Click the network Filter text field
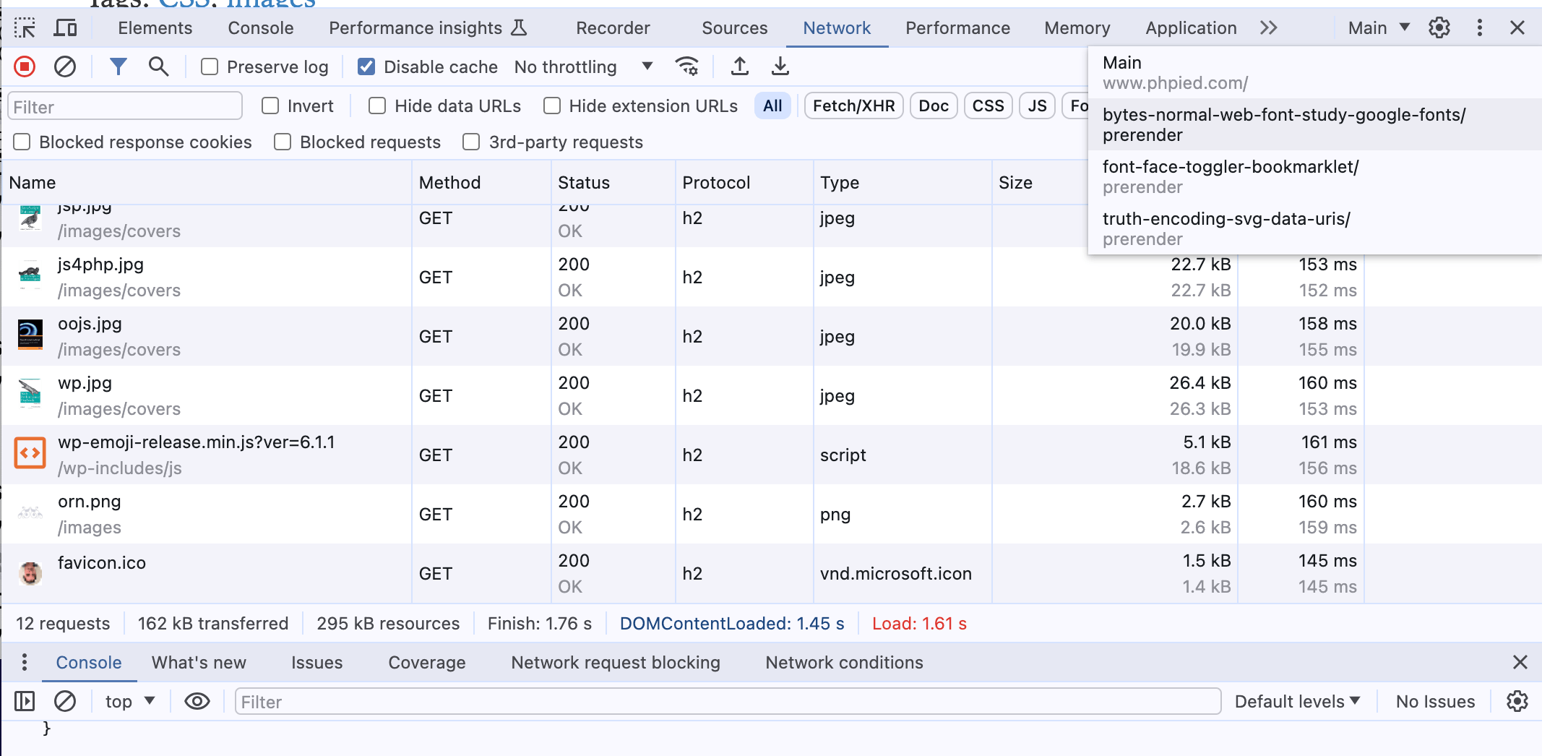Screen dimensions: 1542x756 pos(125,107)
